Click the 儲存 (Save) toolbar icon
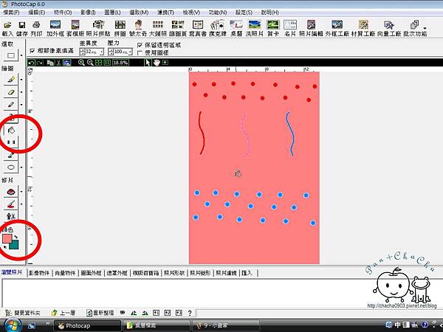The width and height of the screenshot is (443, 332). [x=21, y=29]
